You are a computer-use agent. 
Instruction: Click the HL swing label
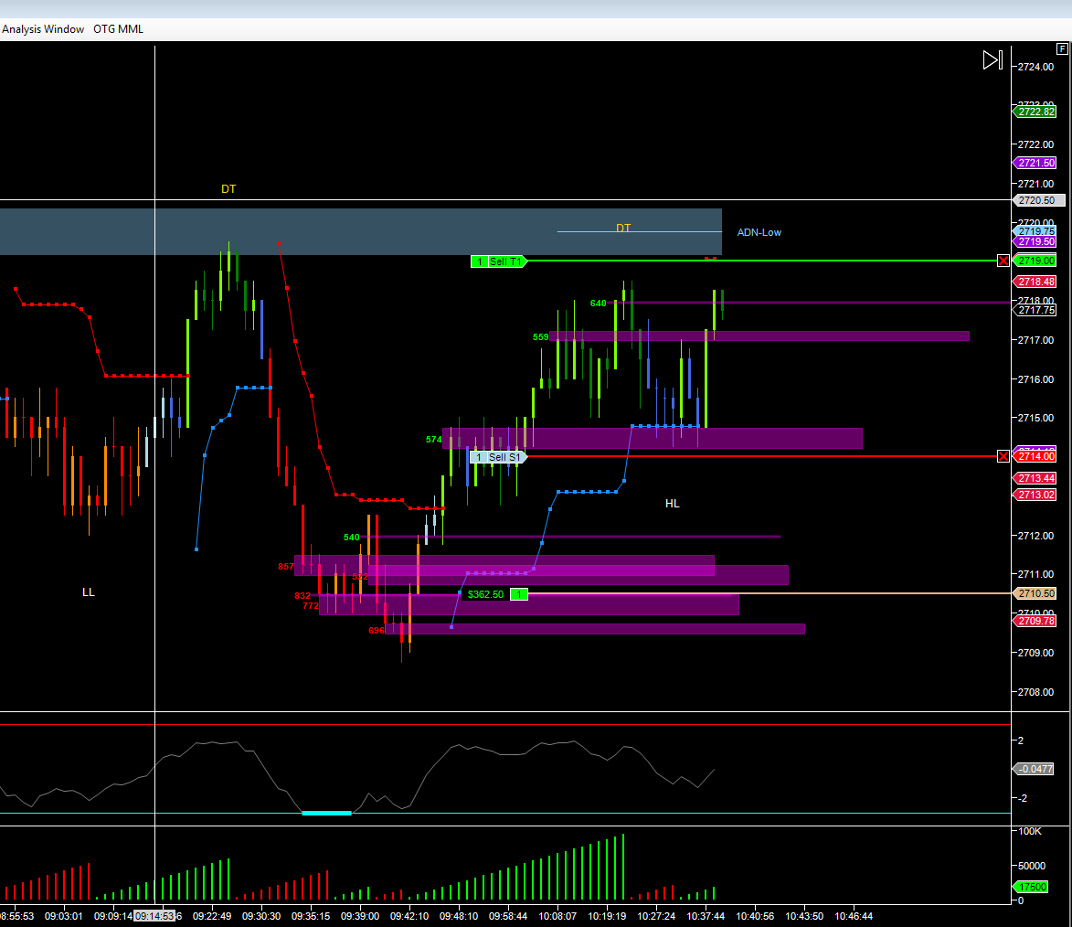click(672, 504)
